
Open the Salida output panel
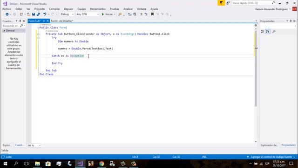[x=5, y=150]
